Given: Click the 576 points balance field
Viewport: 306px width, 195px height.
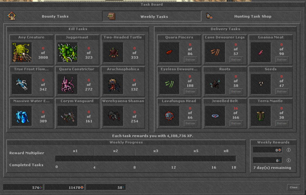Looking at the screenshot, I should pos(23,187).
